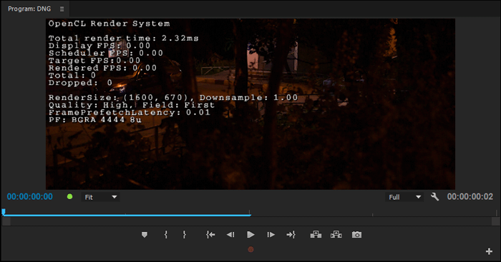The height and width of the screenshot is (262, 501).
Task: Step forward one frame
Action: tap(271, 235)
